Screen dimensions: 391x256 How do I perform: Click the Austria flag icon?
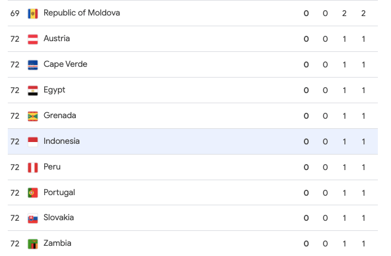[33, 39]
